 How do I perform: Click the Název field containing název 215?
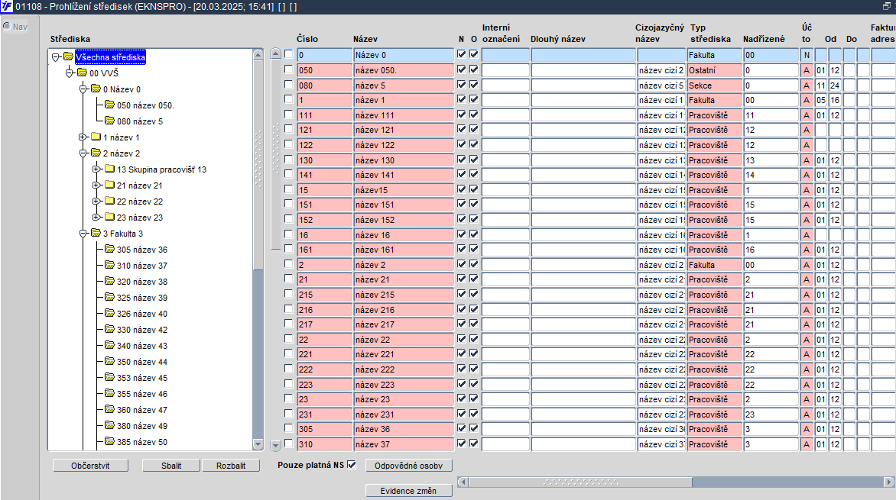click(404, 295)
